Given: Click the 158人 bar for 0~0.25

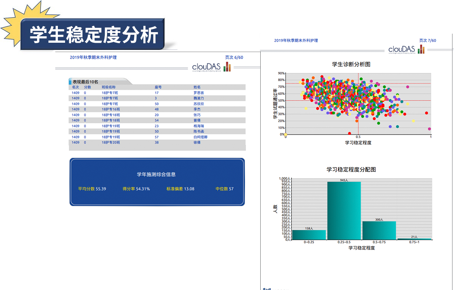Looking at the screenshot, I should point(309,234).
